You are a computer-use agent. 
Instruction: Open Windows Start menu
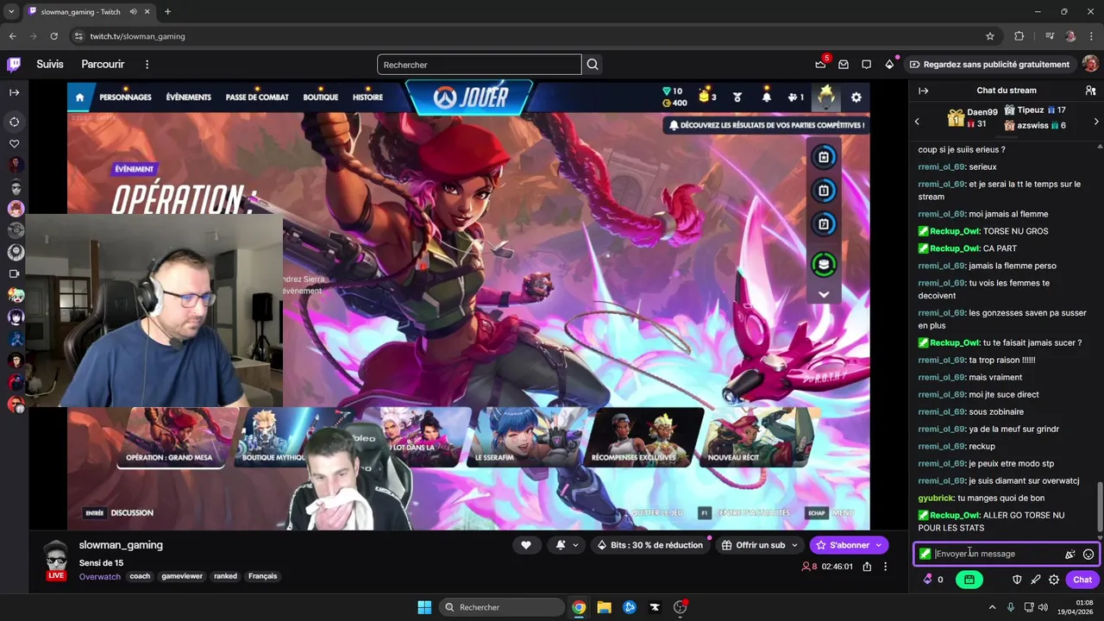tap(424, 607)
